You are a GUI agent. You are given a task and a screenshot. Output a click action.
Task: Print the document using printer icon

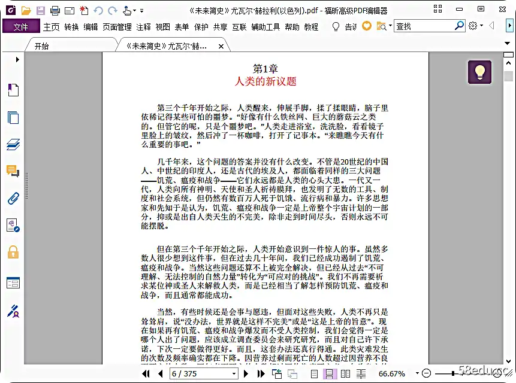coord(55,11)
